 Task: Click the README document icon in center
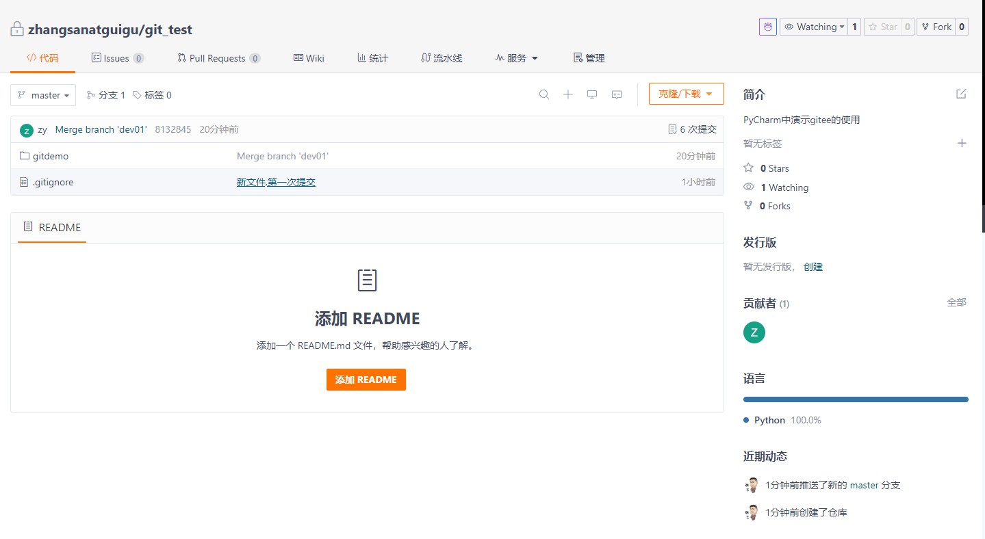(367, 280)
